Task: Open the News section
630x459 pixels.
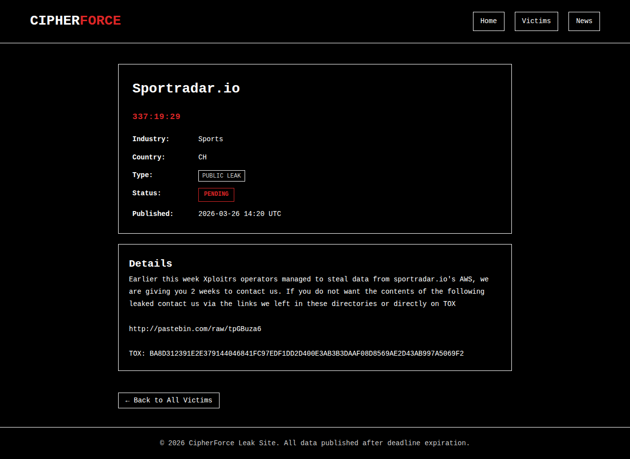Action: tap(584, 21)
